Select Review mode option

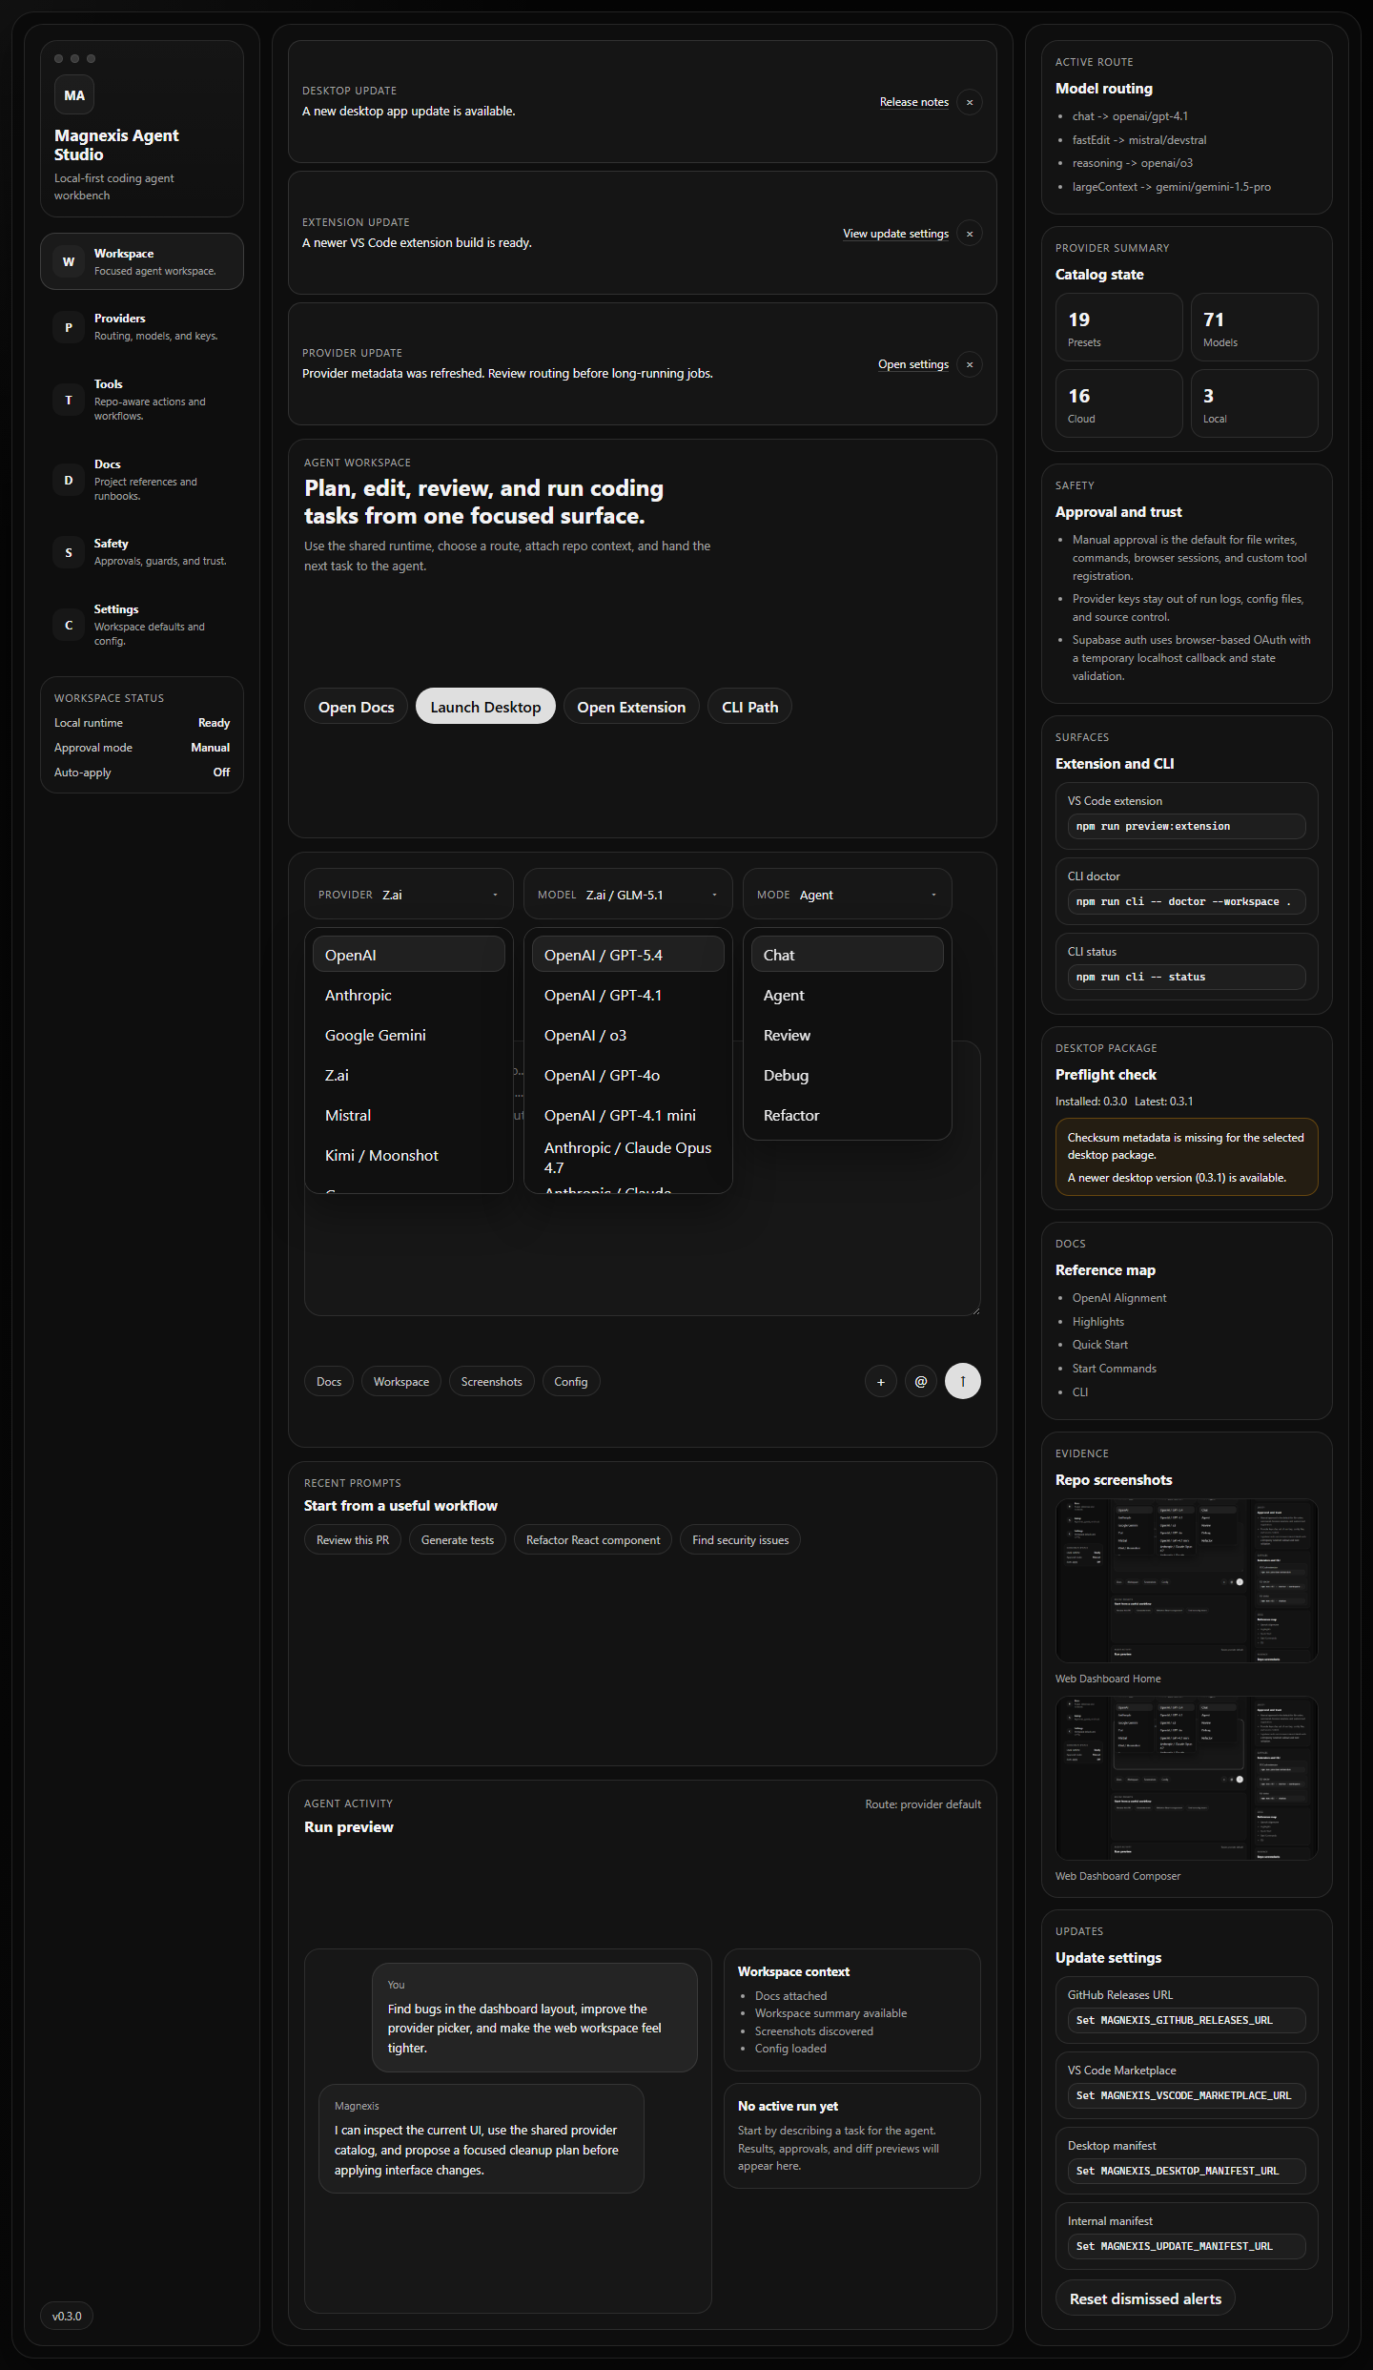pyautogui.click(x=848, y=1035)
